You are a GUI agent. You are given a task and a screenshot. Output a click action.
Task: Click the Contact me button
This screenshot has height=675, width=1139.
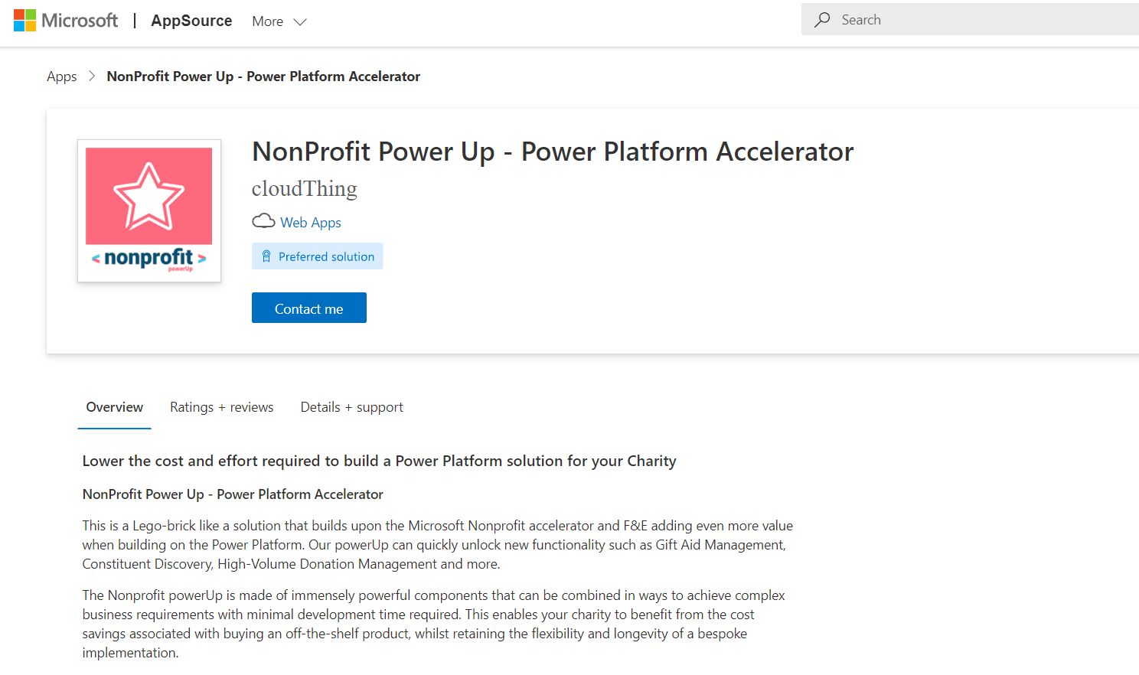pos(309,308)
